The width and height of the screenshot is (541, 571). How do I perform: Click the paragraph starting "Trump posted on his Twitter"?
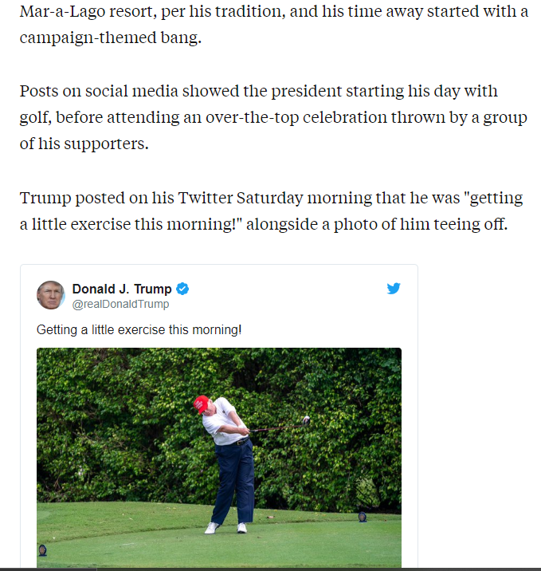point(271,210)
